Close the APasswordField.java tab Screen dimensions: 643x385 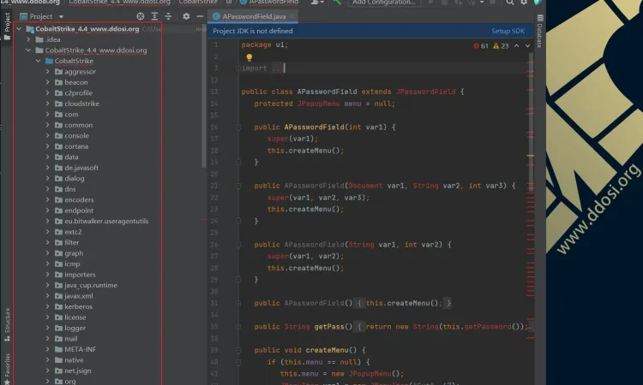click(292, 16)
